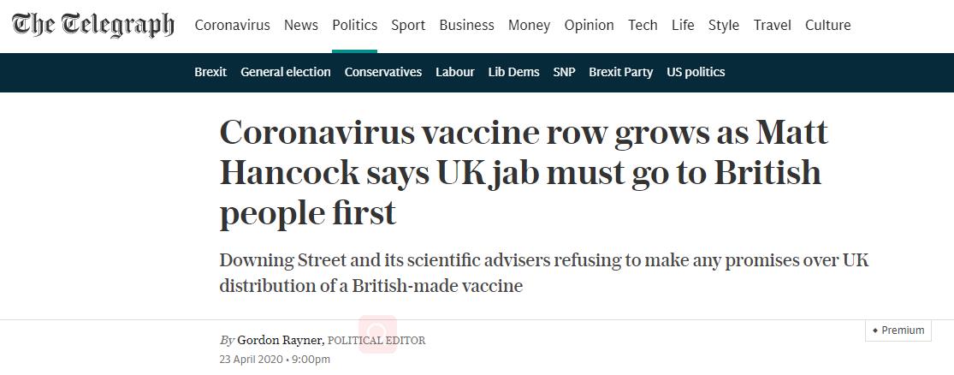Navigate to the Business section
The width and height of the screenshot is (954, 375).
click(x=466, y=25)
